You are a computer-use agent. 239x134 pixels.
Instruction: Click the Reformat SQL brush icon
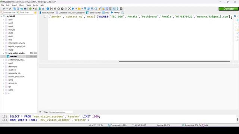[x=100, y=9]
